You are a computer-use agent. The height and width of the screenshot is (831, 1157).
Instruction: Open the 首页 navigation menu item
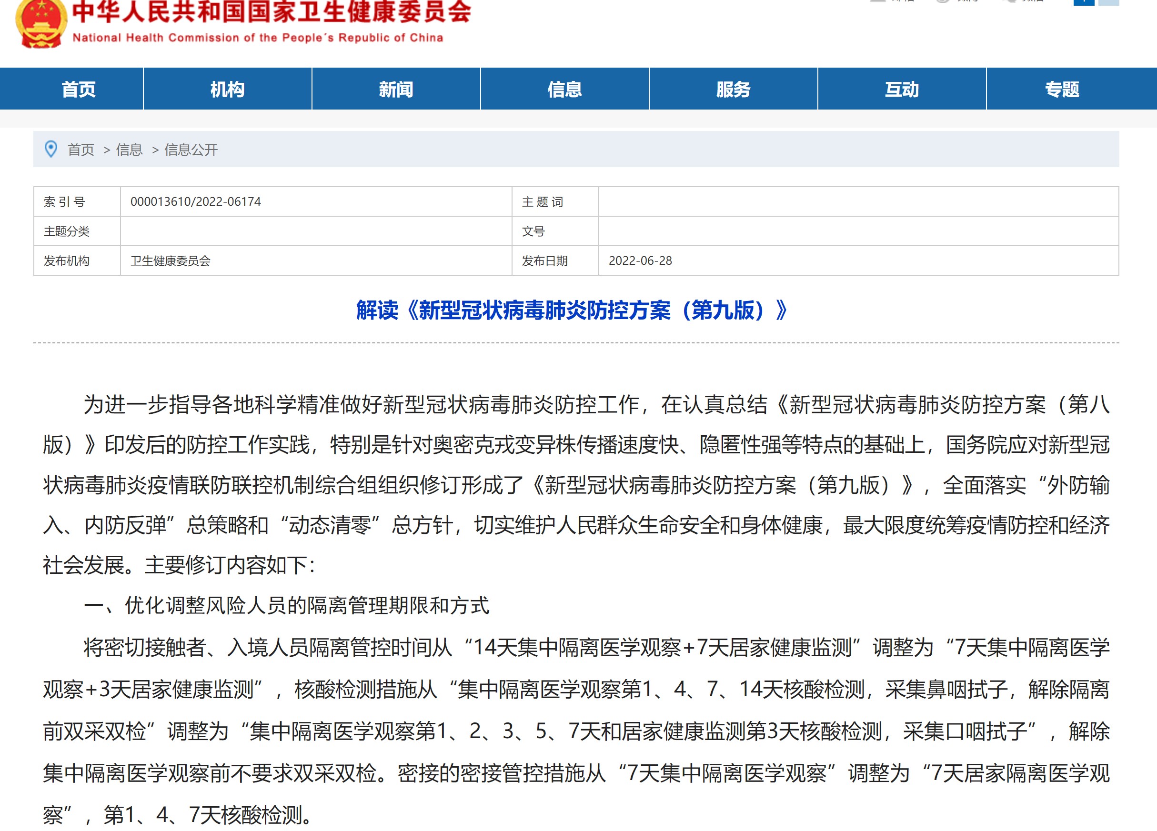tap(79, 89)
